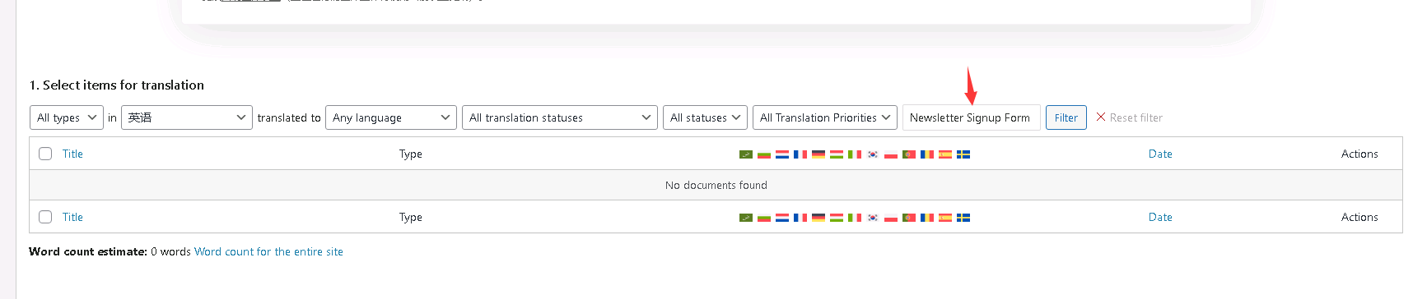Open the Any language dropdown
The image size is (1413, 299).
pos(391,117)
